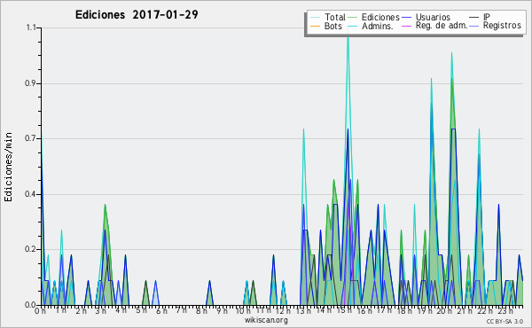
Task: Click the '18 h' x-axis label
Action: coord(404,311)
